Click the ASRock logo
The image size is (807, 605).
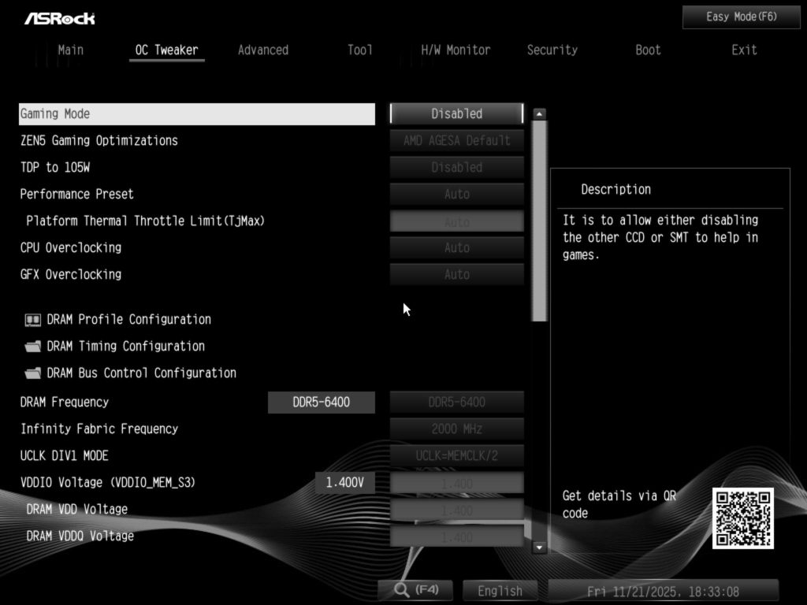click(59, 18)
